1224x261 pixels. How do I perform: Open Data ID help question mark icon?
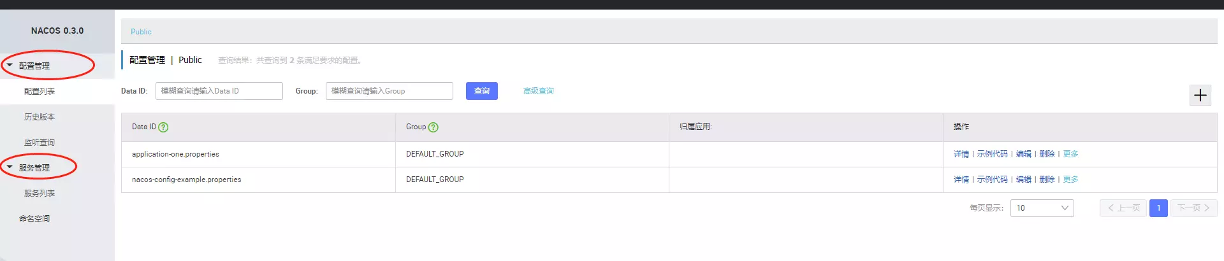163,127
